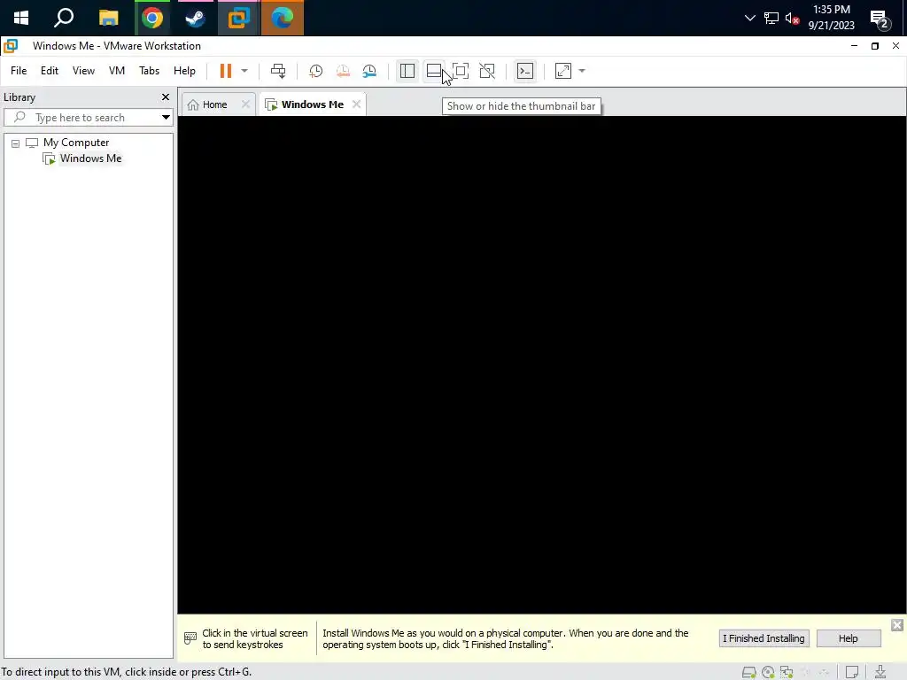This screenshot has width=907, height=680.
Task: Show or hide the thumbnail bar
Action: point(434,71)
